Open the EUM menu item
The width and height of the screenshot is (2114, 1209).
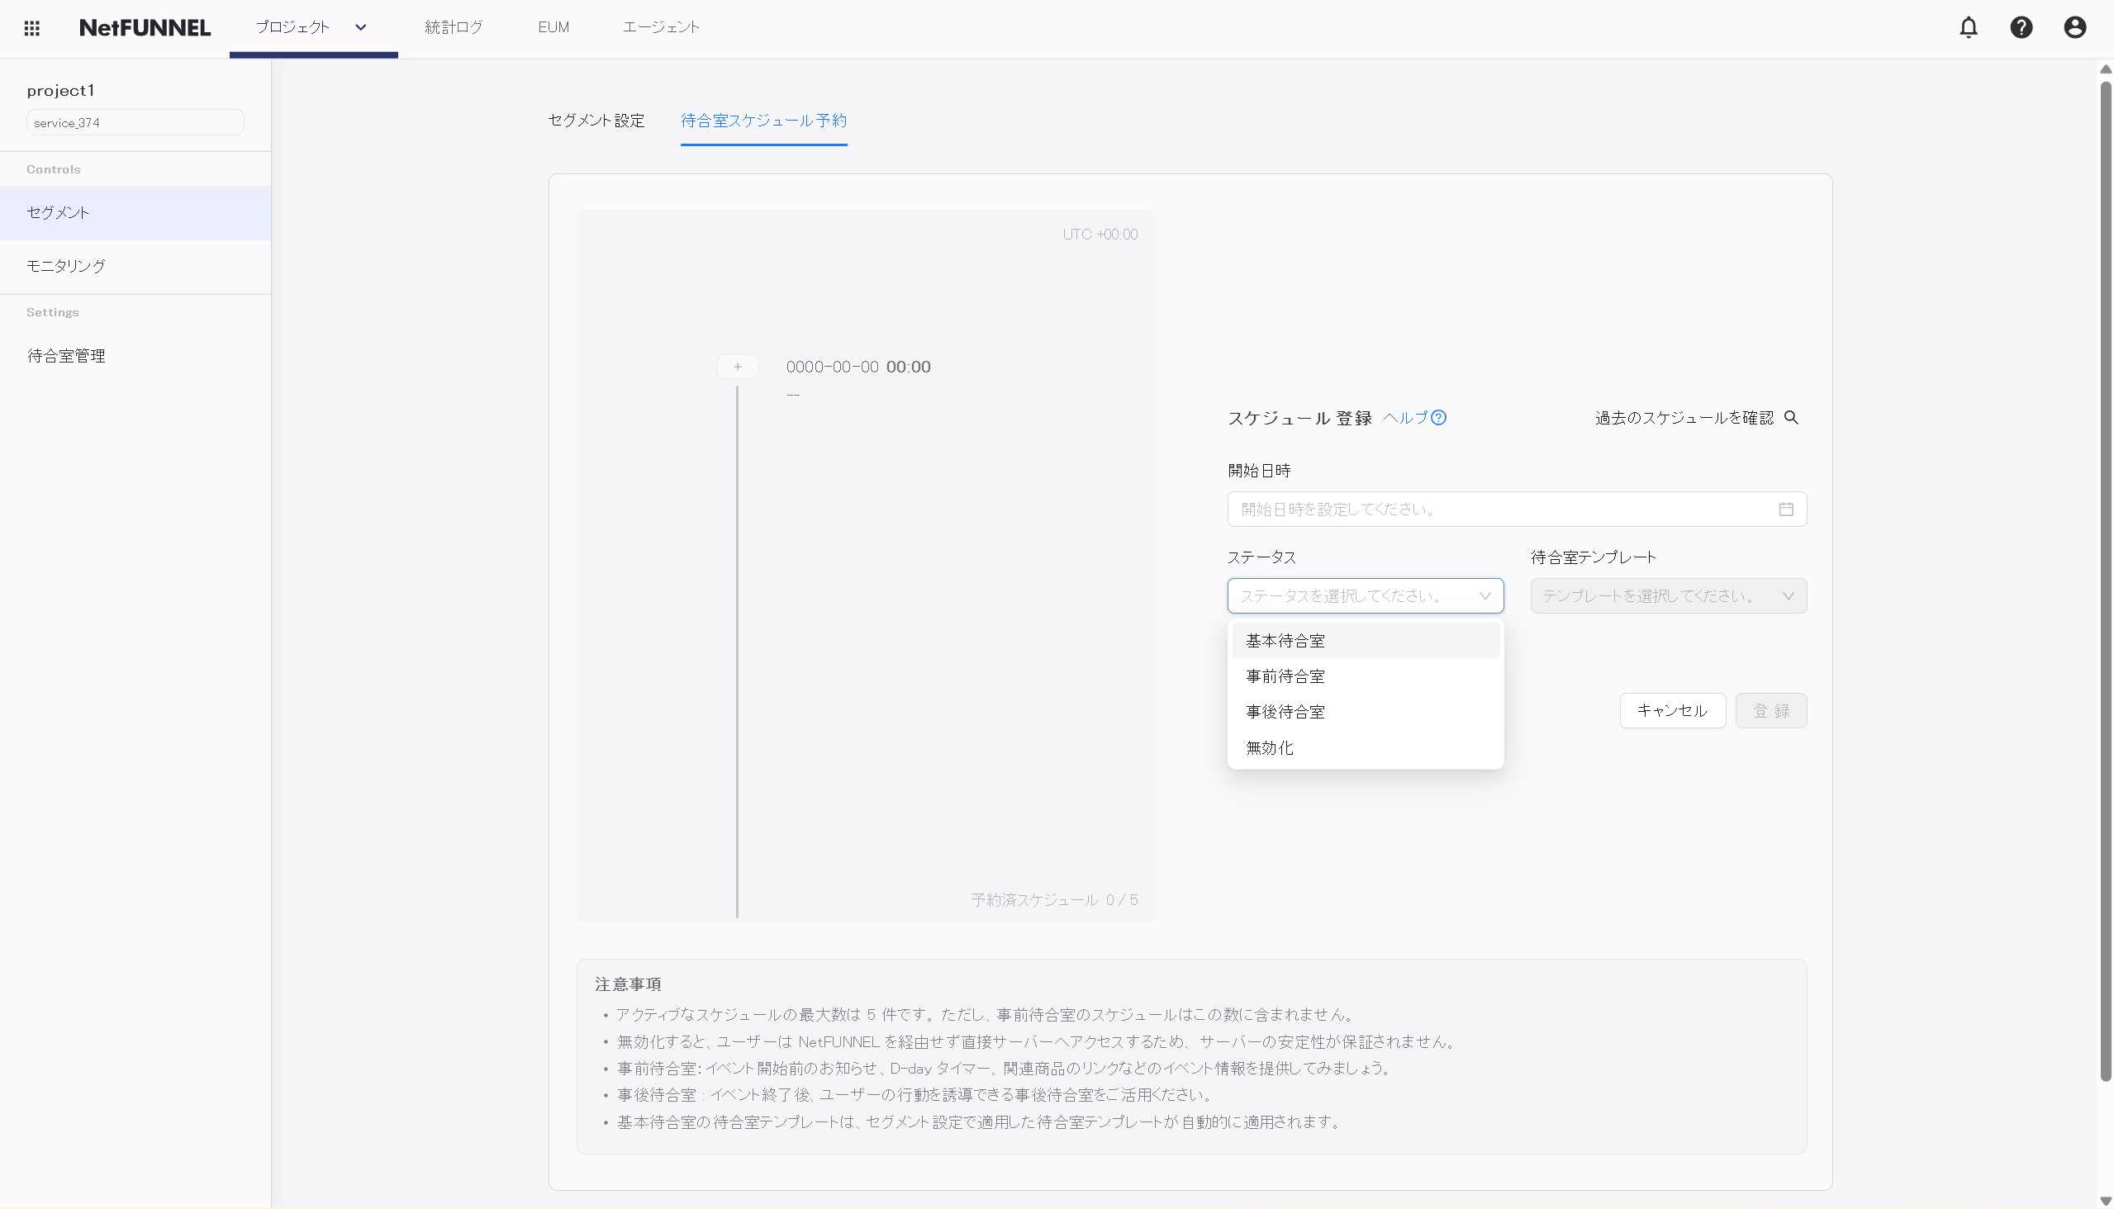point(553,27)
